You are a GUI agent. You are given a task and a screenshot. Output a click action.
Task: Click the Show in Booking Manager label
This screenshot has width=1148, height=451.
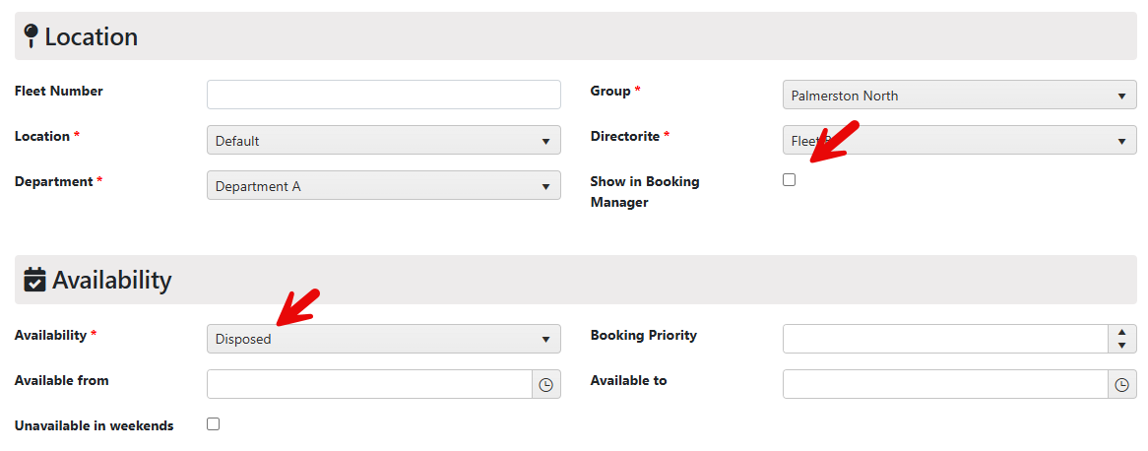pyautogui.click(x=645, y=192)
